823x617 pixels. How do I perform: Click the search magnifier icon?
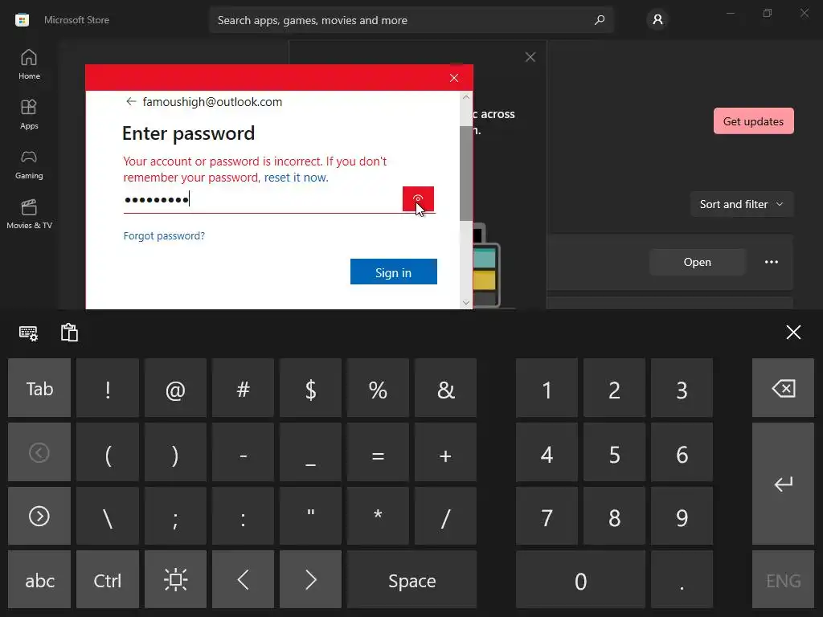pyautogui.click(x=600, y=20)
